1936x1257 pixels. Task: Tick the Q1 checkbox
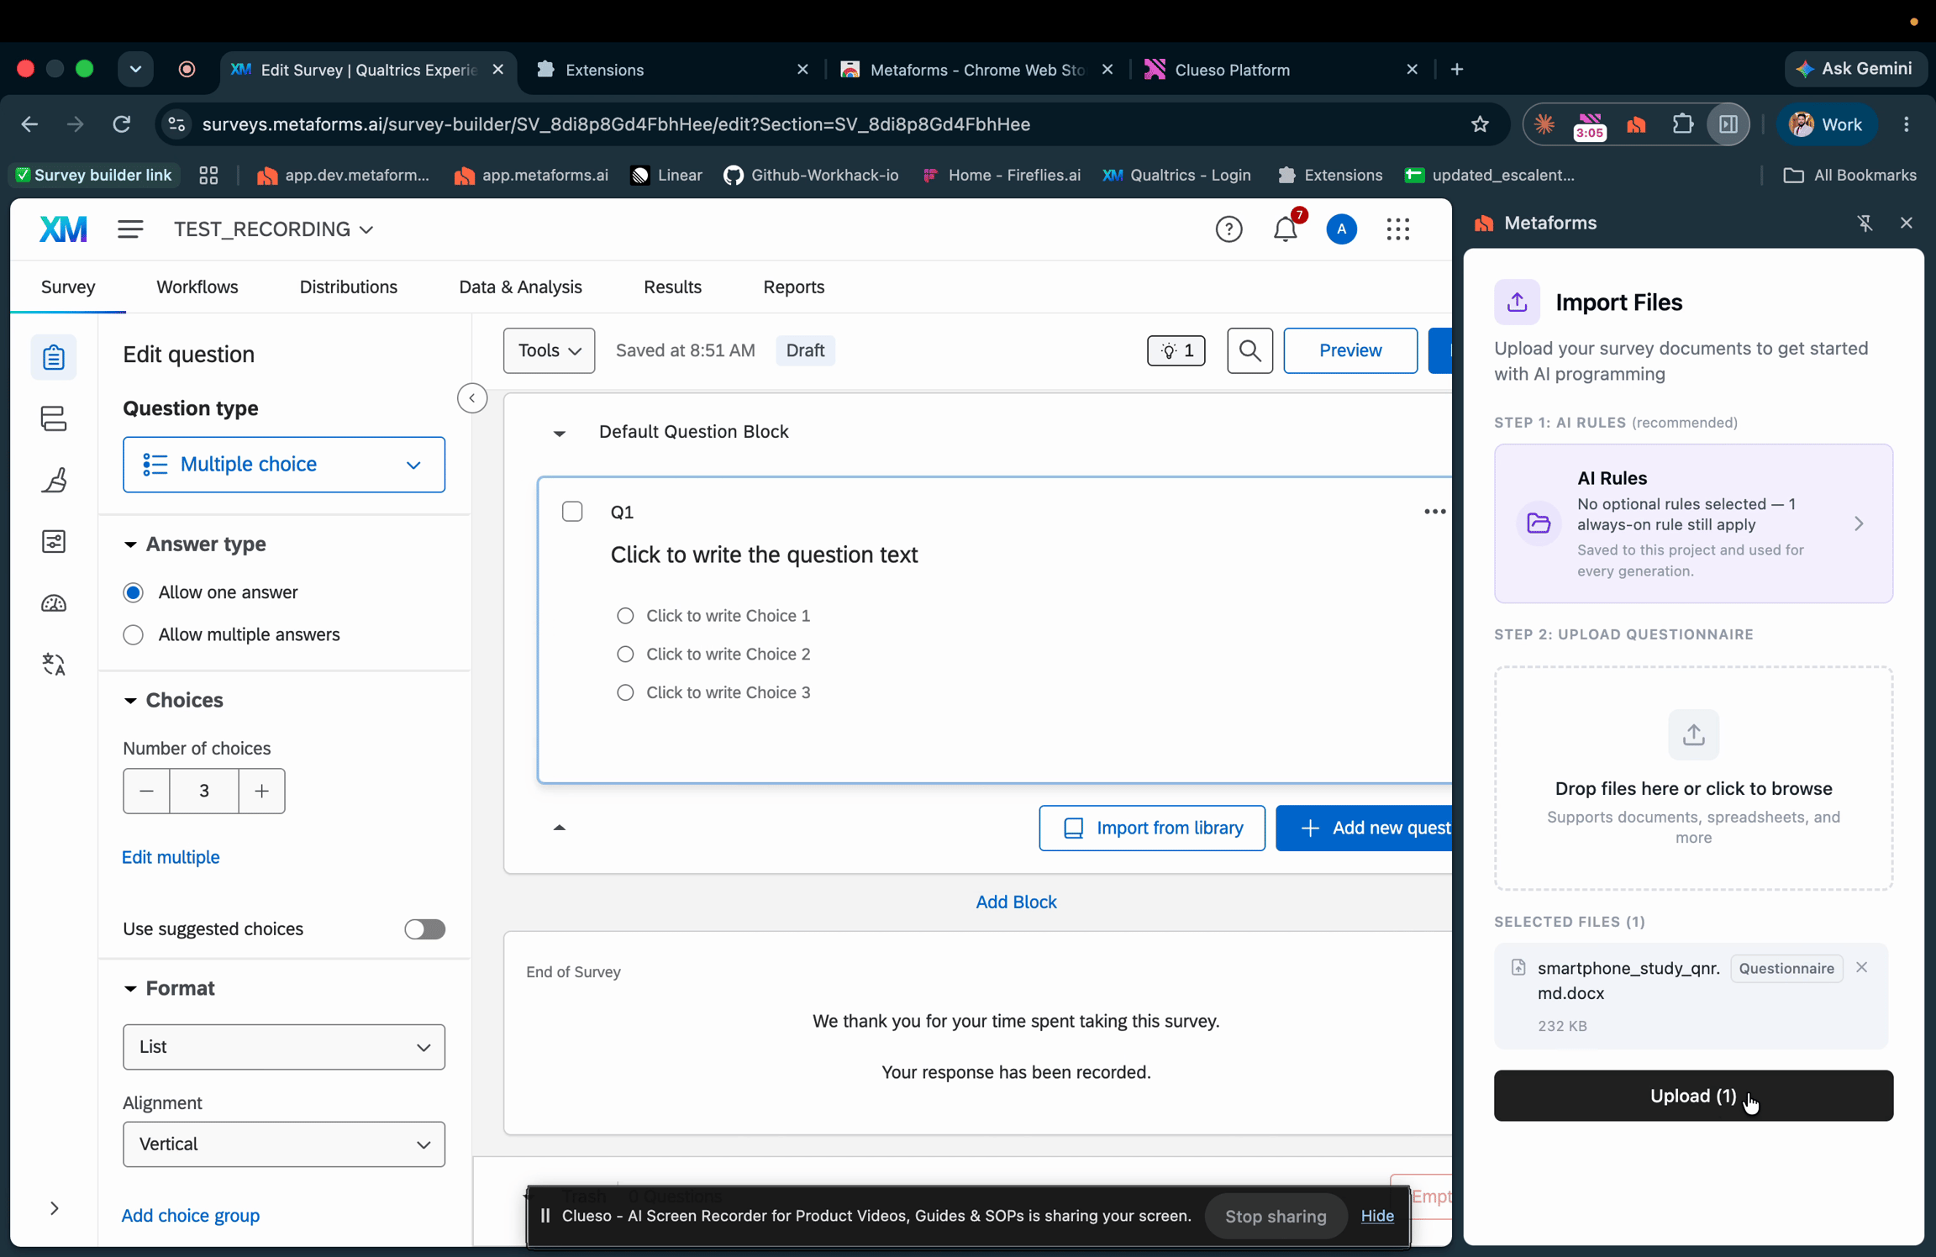[x=572, y=512]
